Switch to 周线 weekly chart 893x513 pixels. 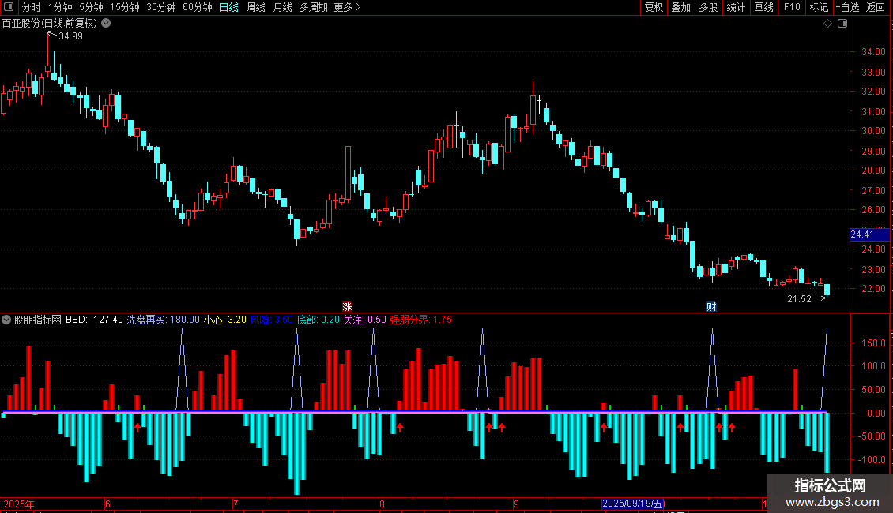[x=256, y=7]
